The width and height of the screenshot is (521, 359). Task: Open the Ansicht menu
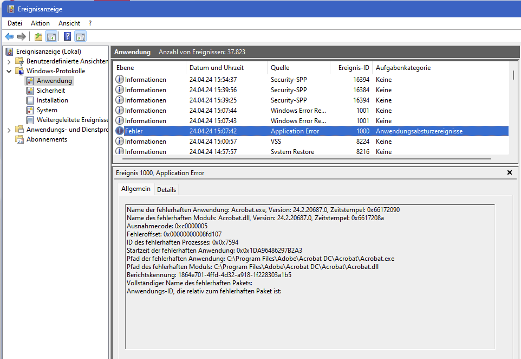[x=69, y=23]
